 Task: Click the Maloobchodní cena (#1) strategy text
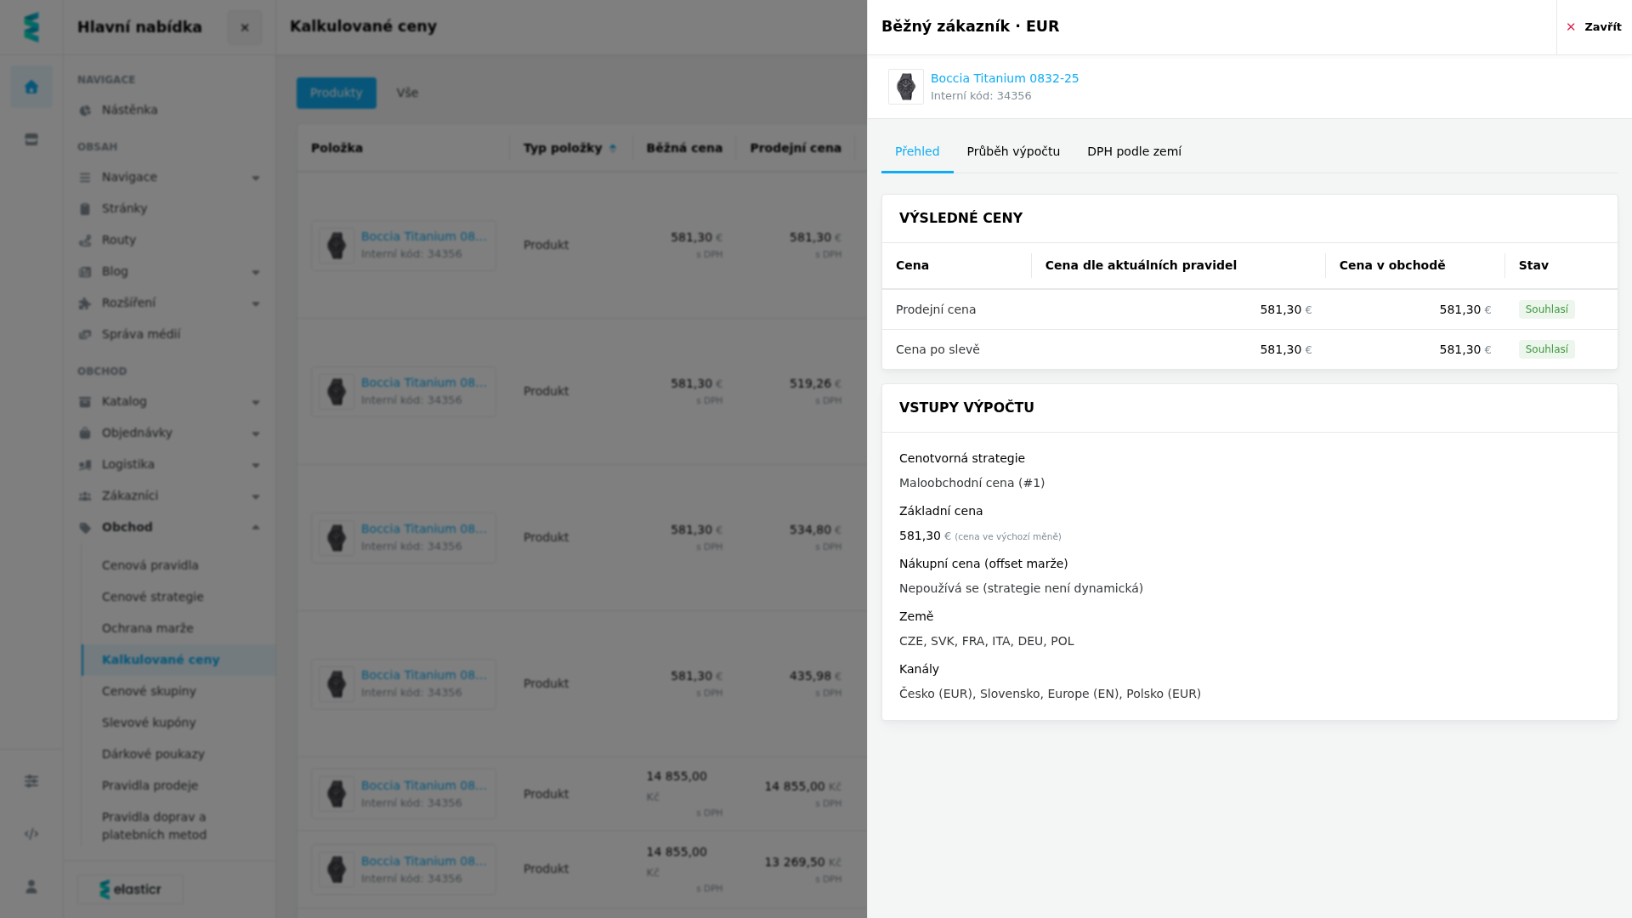972,484
